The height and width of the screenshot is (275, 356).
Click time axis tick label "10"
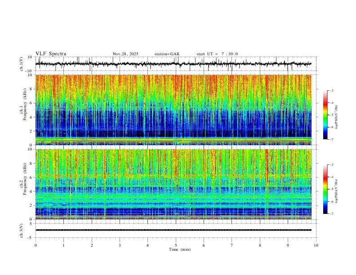(x=316, y=245)
